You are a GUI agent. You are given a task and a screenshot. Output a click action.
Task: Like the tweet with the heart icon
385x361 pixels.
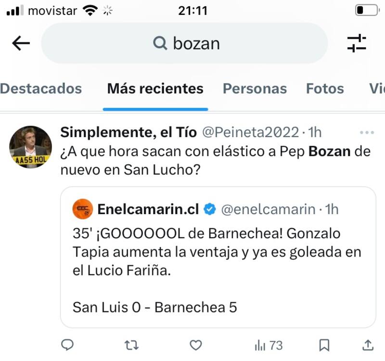195,345
